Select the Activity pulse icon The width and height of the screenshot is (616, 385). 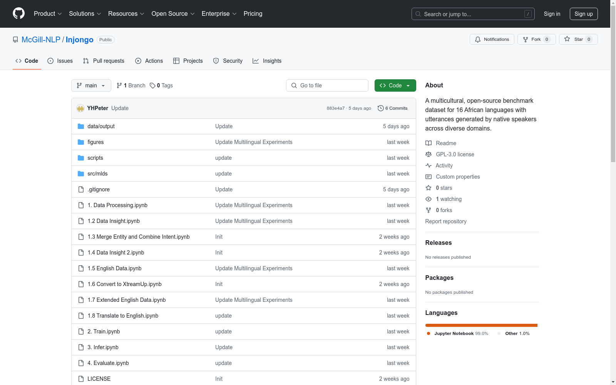pos(429,166)
